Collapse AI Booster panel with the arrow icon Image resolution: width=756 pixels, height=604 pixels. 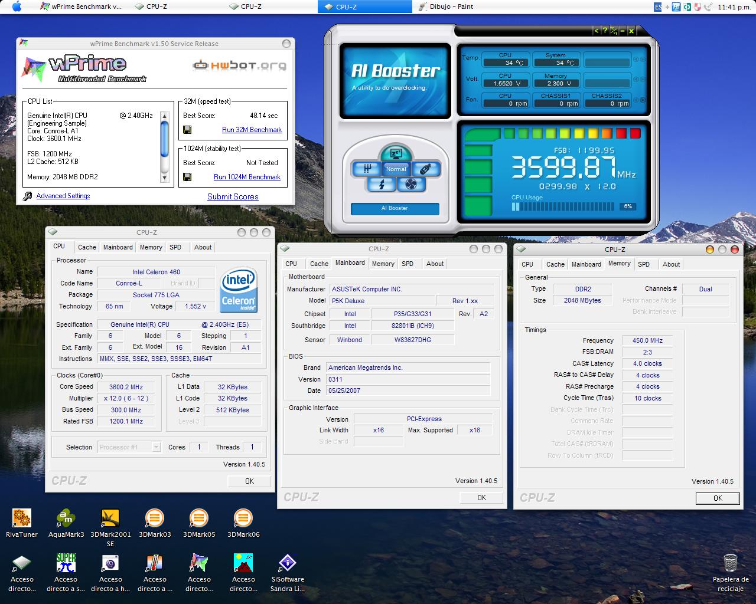coord(597,31)
